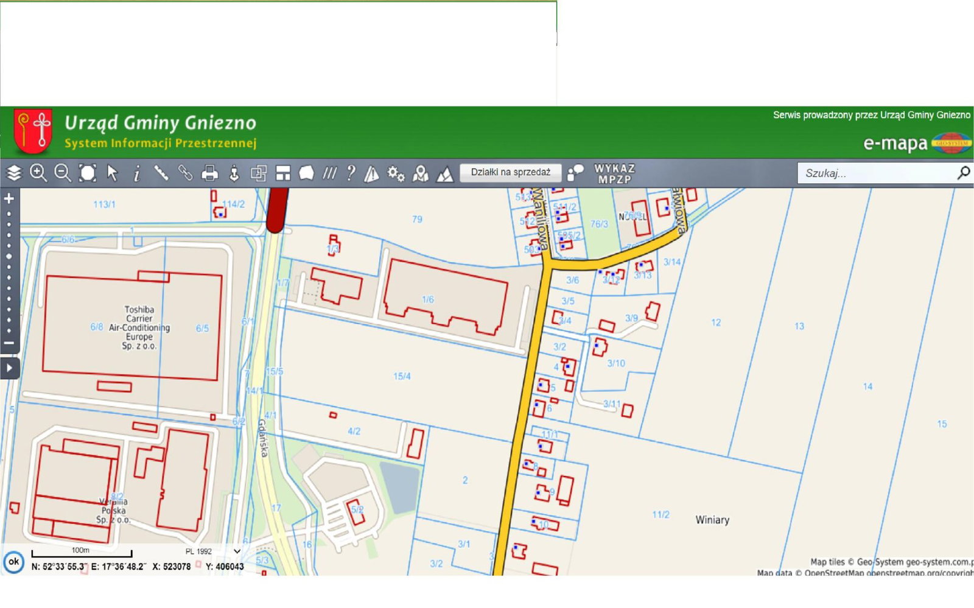The image size is (974, 608).
Task: Select the distance measuring tool
Action: point(161,173)
